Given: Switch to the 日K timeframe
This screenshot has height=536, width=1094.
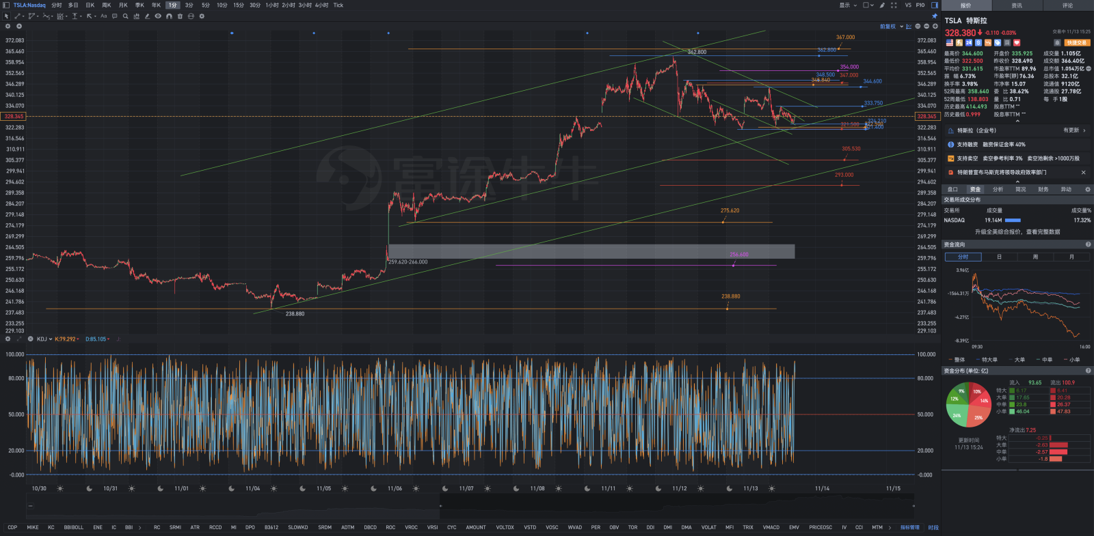Looking at the screenshot, I should coord(90,5).
